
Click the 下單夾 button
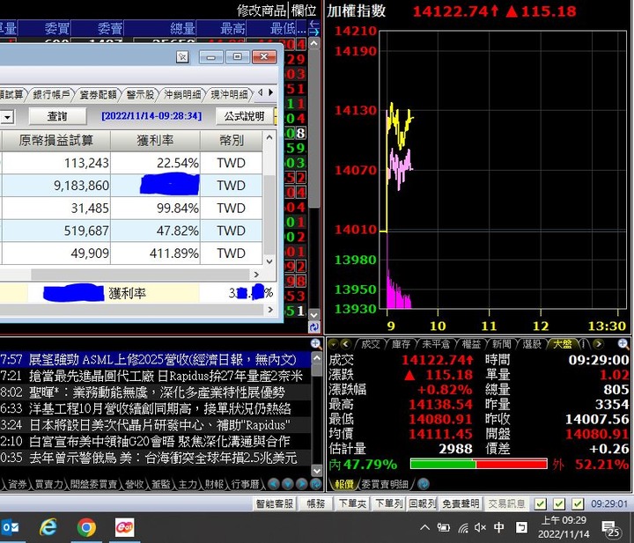click(352, 503)
